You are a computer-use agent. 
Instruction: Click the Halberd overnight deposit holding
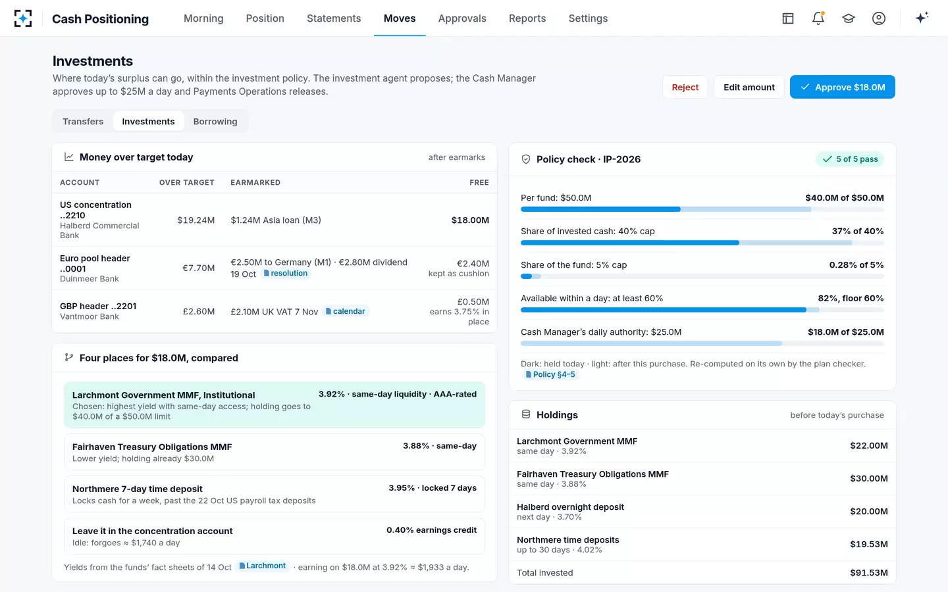[702, 512]
